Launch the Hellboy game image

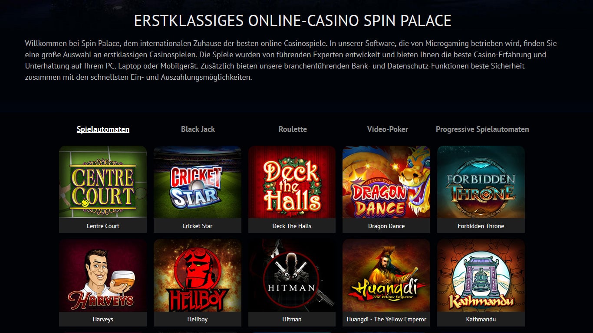(198, 275)
